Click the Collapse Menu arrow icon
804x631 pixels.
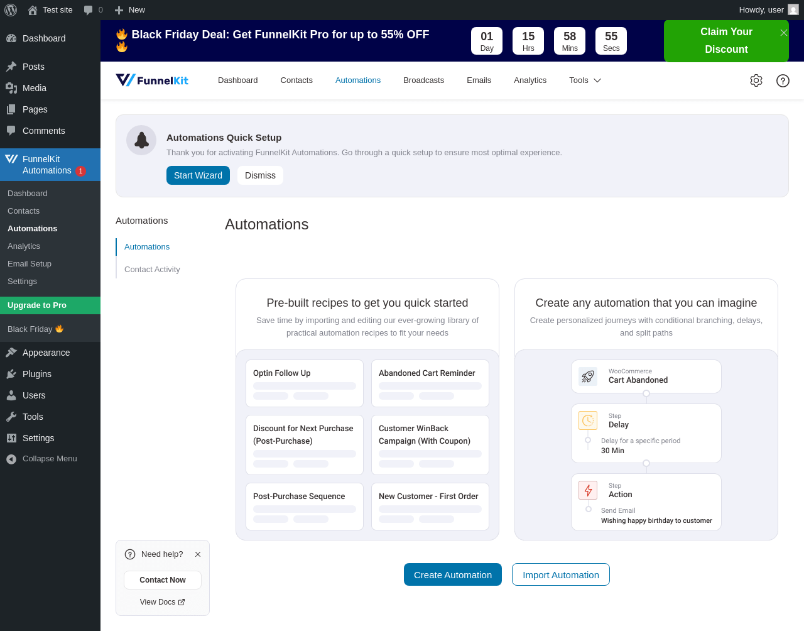click(11, 459)
